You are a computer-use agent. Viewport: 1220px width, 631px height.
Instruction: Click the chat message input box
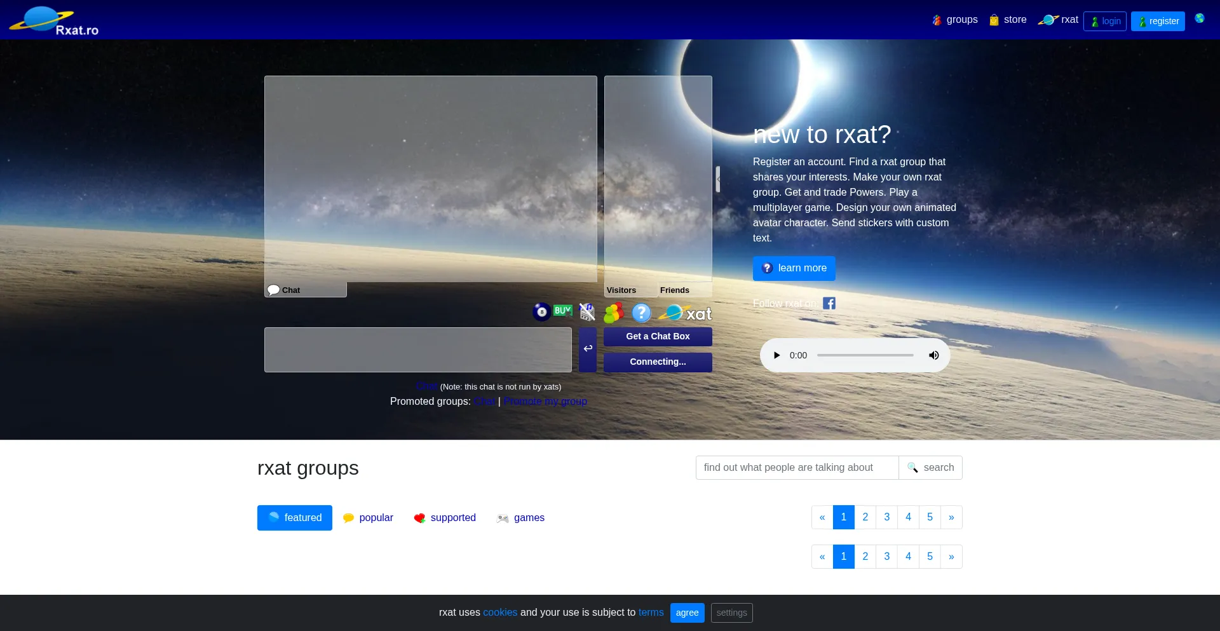pyautogui.click(x=418, y=349)
